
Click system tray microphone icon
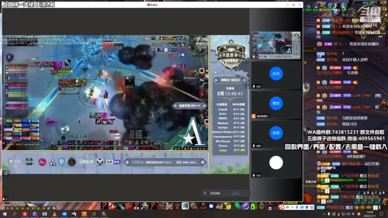(x=329, y=214)
